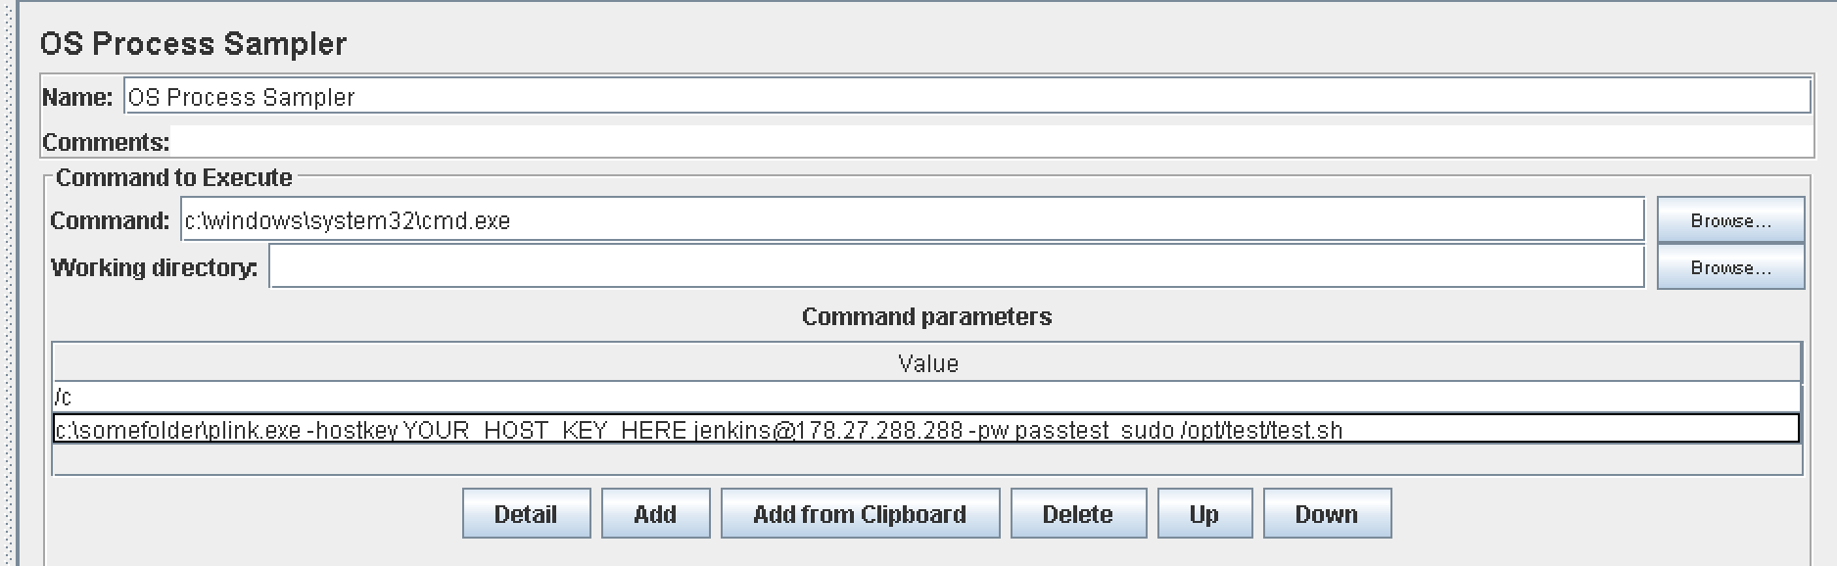Screen dimensions: 1837x566
Task: Focus the Command field containing cmd.exe
Action: pyautogui.click(x=913, y=219)
